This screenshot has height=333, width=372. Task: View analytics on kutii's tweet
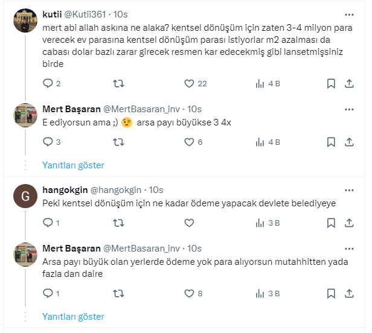[x=261, y=84]
